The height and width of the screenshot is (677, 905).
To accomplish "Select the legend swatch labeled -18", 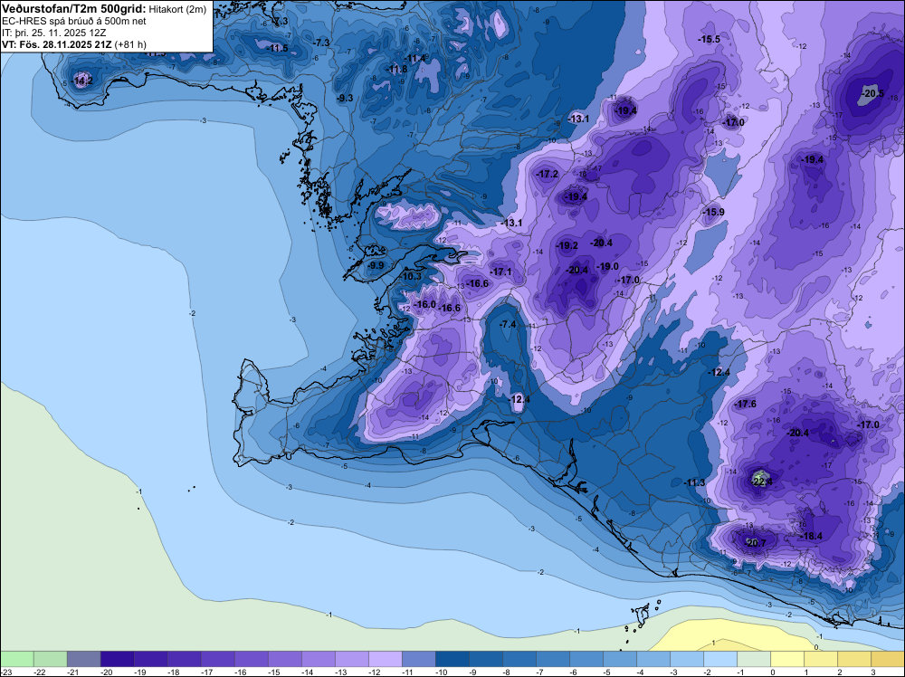I will pos(184,659).
